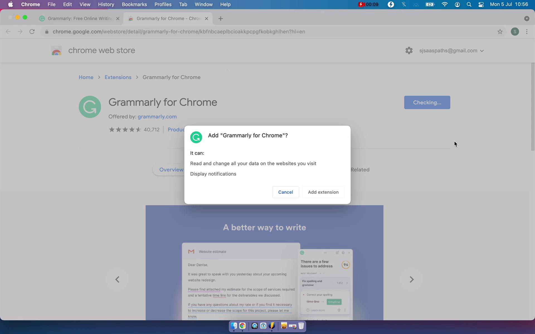Open Chrome Web Store settings gear
Image resolution: width=535 pixels, height=334 pixels.
[x=409, y=51]
